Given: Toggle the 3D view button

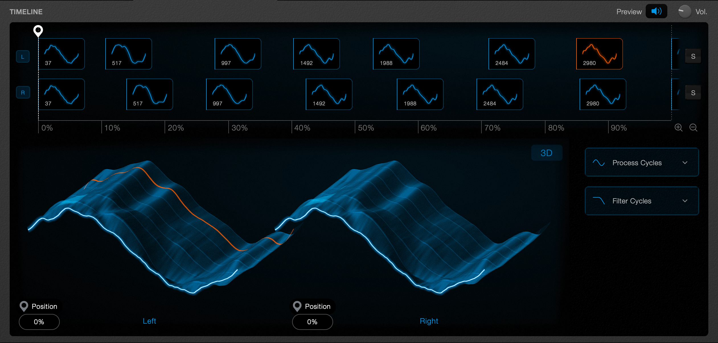Looking at the screenshot, I should (546, 153).
